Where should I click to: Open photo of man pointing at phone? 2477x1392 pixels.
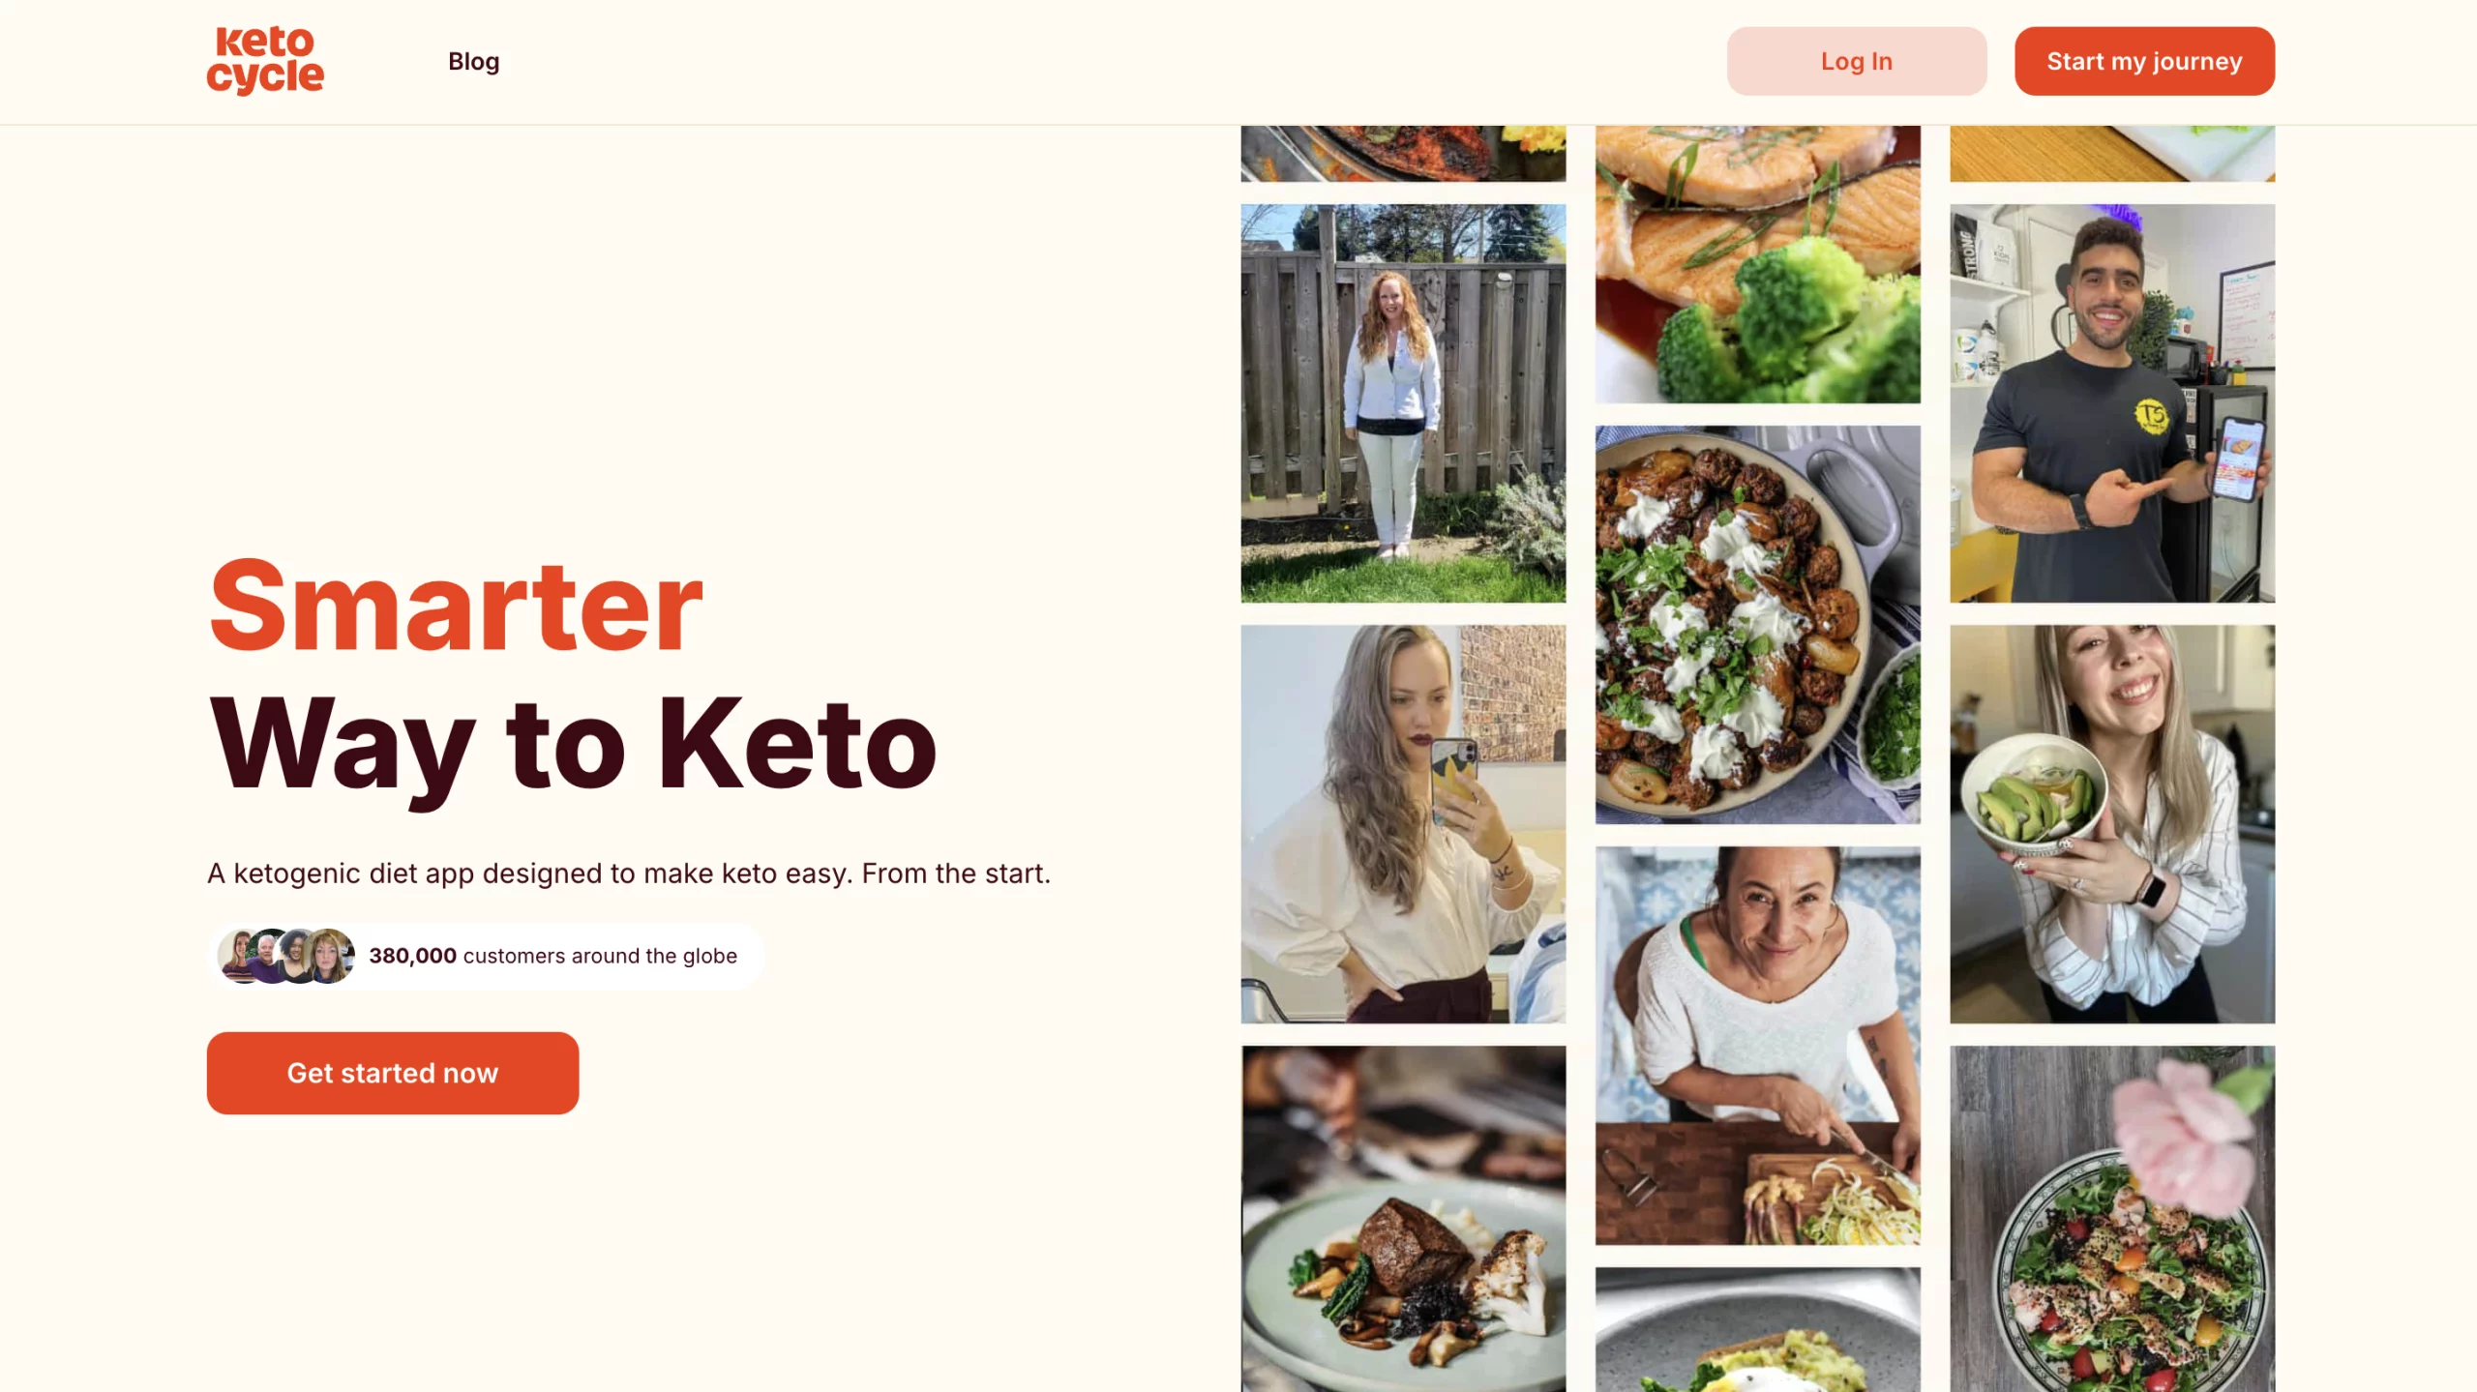click(x=2112, y=403)
